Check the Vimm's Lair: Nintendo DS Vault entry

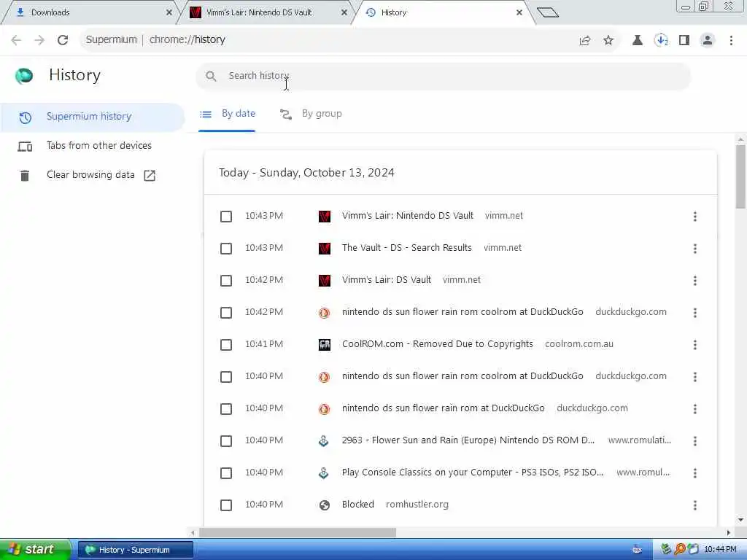[x=226, y=217]
